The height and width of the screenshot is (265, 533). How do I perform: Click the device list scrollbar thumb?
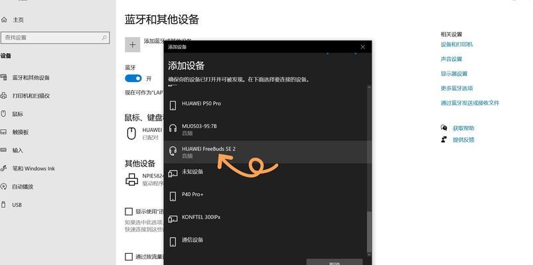pyautogui.click(x=369, y=231)
